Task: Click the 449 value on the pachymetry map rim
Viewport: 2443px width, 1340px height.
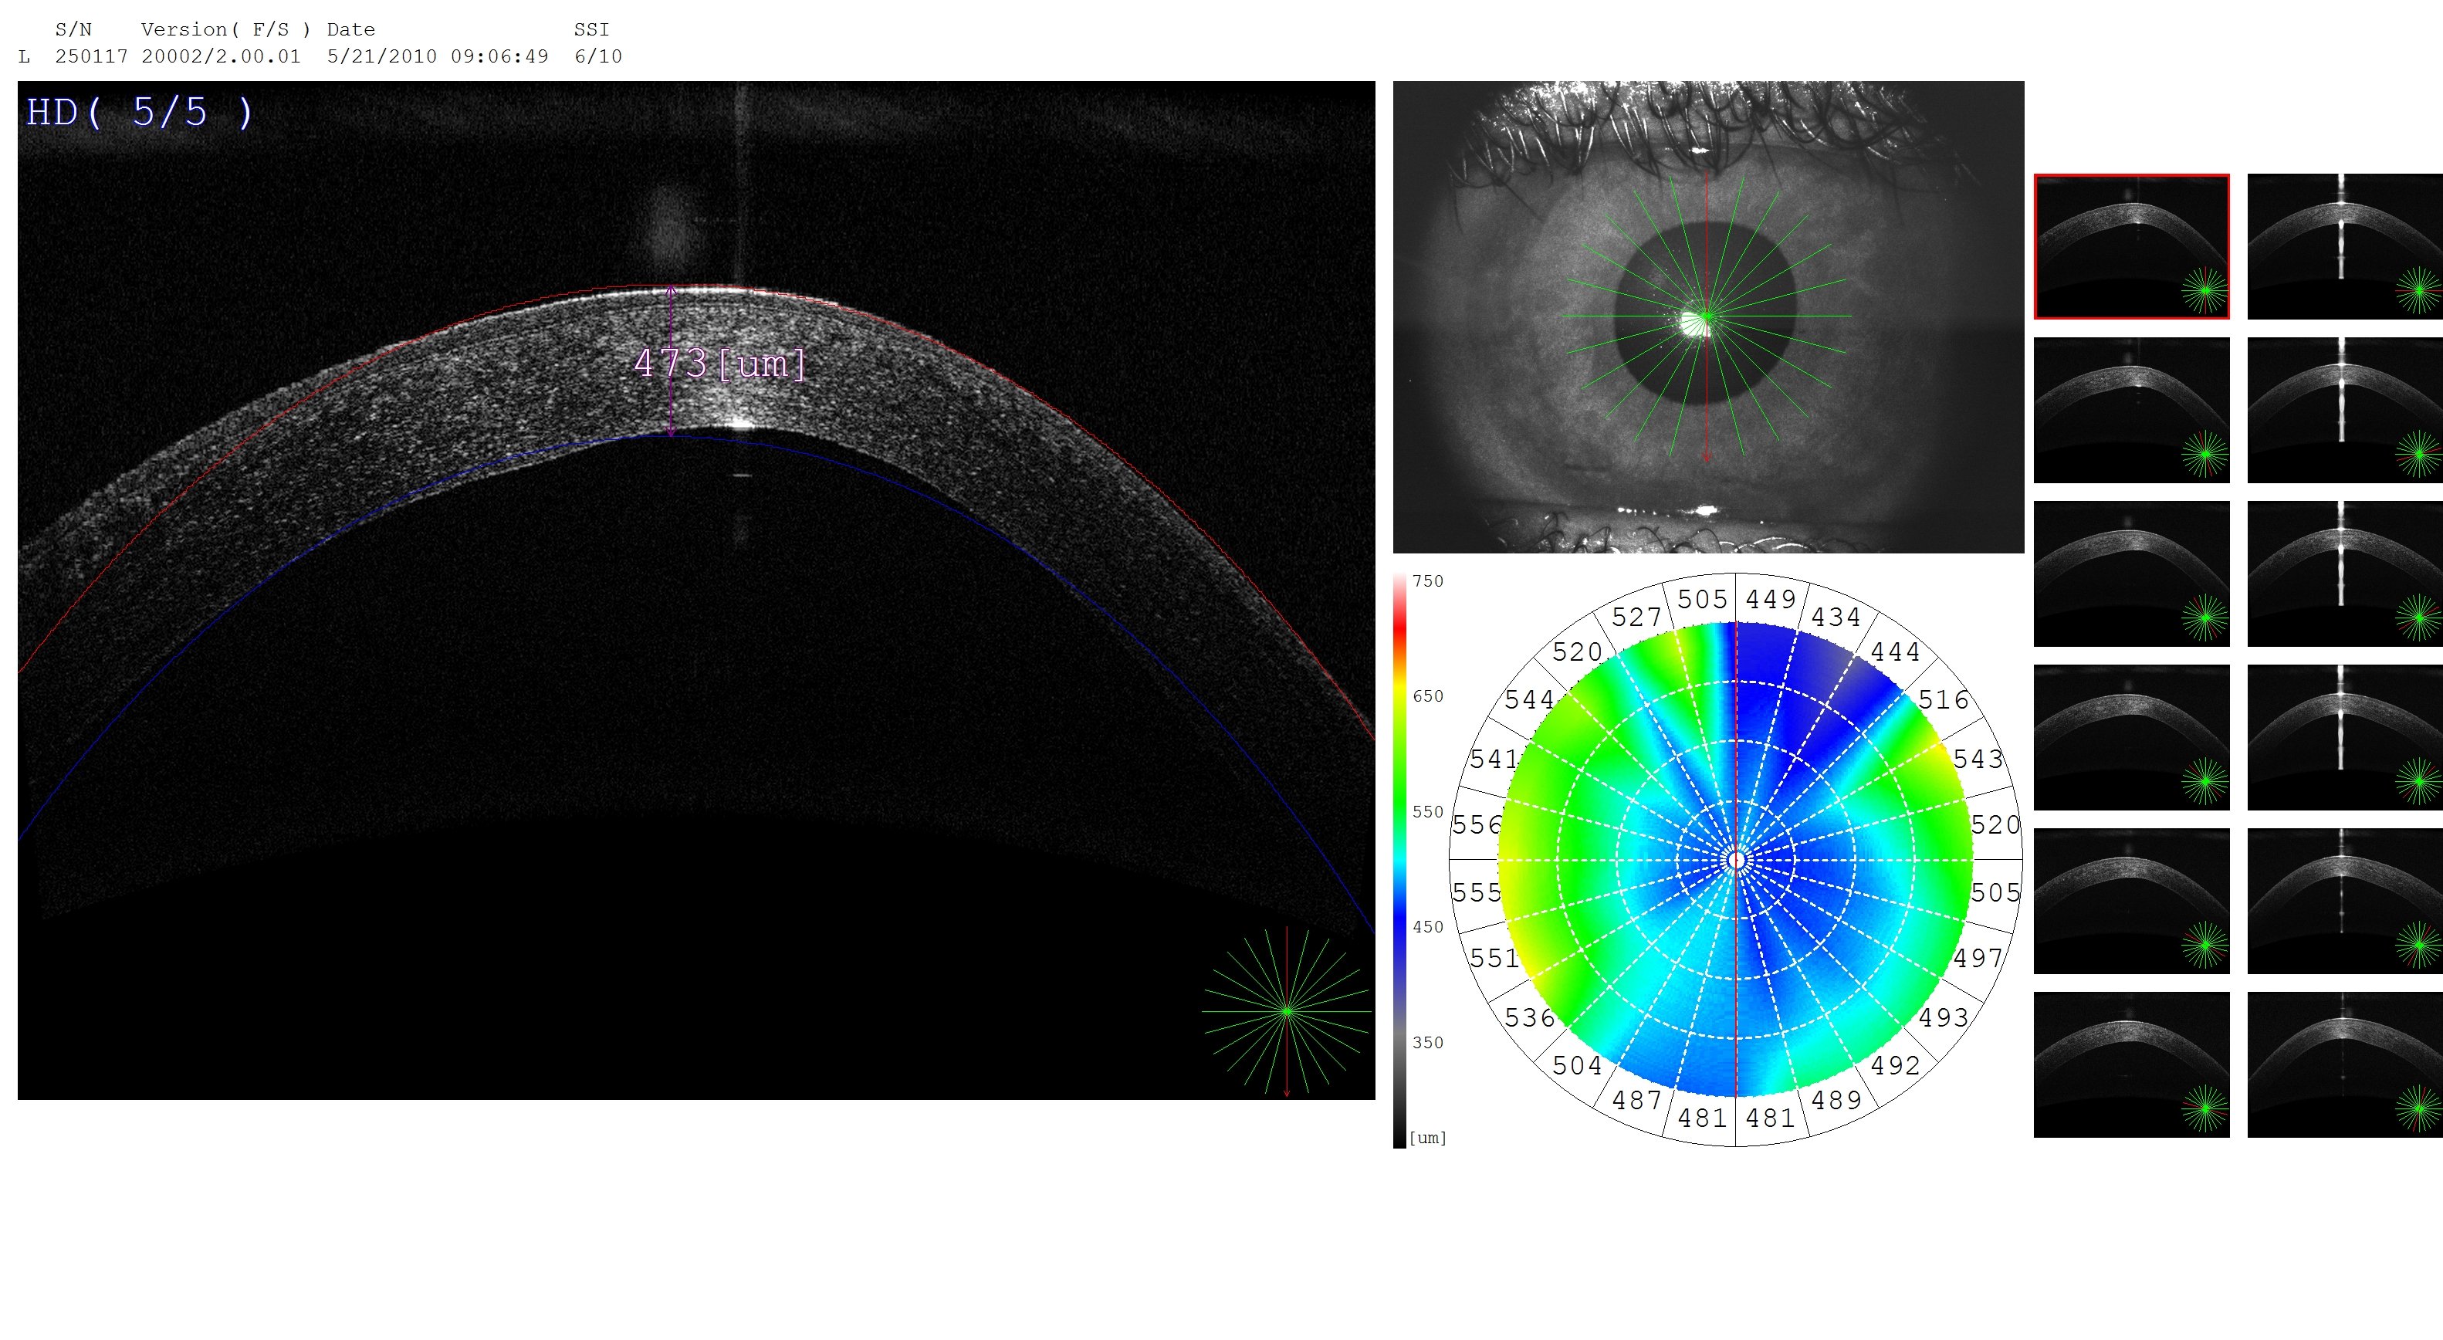Action: point(1771,599)
